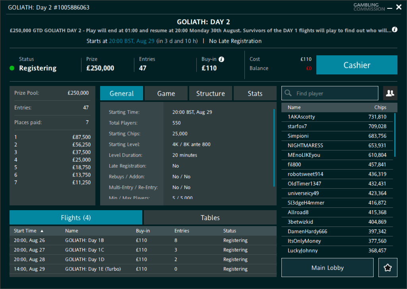
Task: Select player NIGHTMARESS in the list
Action: [337, 146]
